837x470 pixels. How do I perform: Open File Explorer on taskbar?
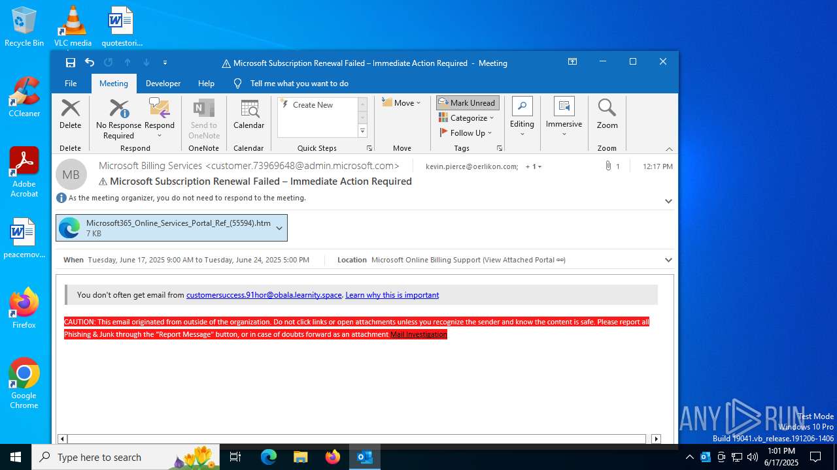[x=301, y=457]
